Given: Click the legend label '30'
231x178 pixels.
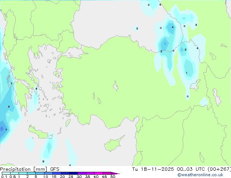Looking at the screenshot, I should [79, 177].
